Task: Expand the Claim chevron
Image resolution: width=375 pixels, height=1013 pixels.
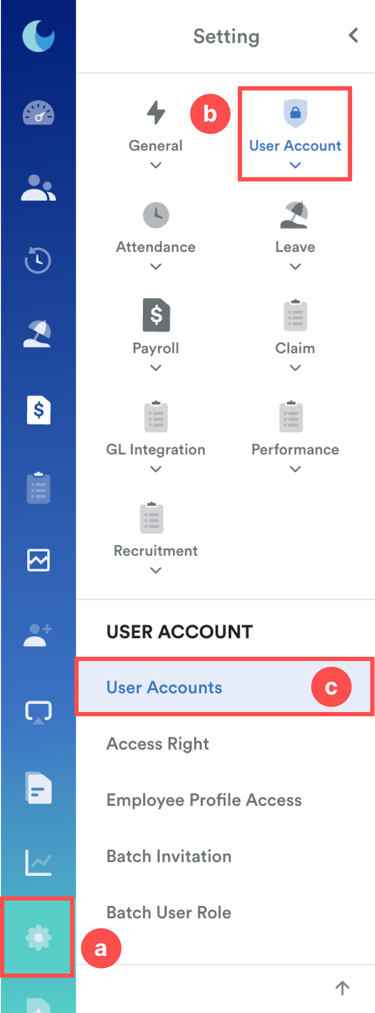Action: [295, 368]
